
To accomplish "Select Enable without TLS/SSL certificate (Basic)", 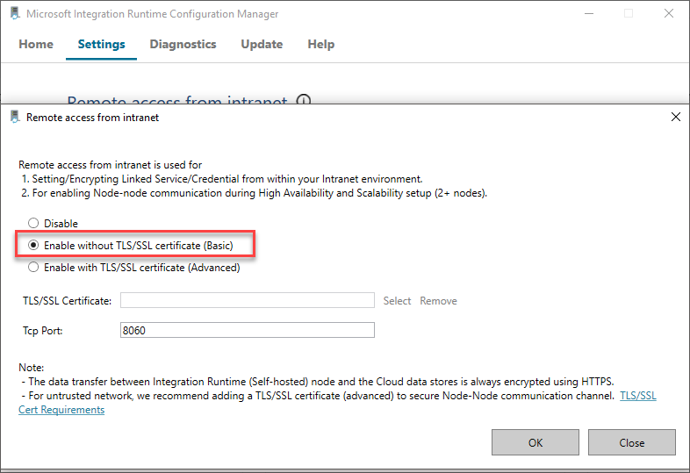I will (x=34, y=246).
